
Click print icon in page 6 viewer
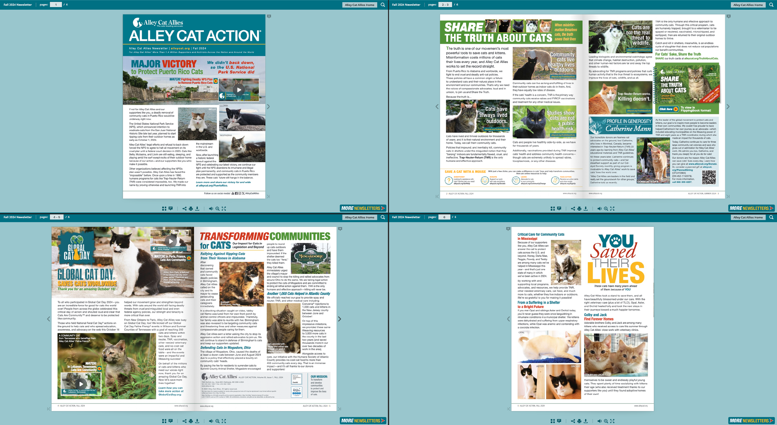579,421
